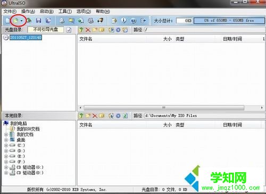Click the Convert image format icon
The width and height of the screenshot is (266, 194).
71,21
